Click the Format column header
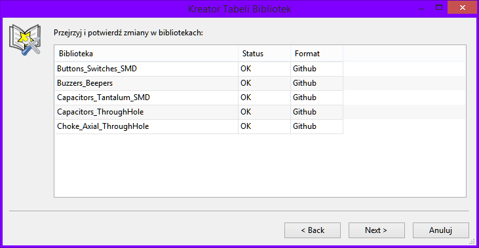The image size is (479, 248). (x=316, y=54)
